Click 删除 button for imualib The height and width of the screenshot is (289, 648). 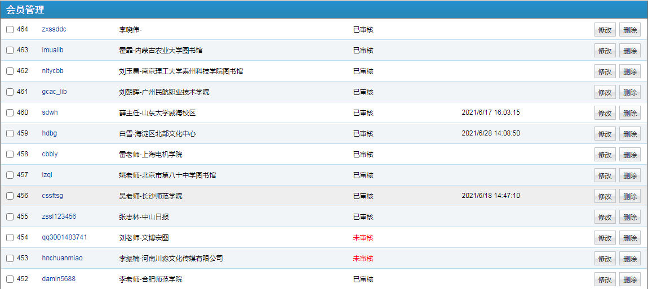[629, 51]
